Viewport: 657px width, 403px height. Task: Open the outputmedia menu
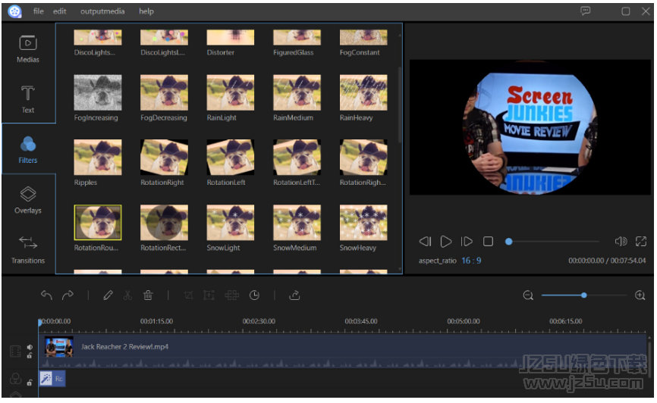tap(102, 11)
